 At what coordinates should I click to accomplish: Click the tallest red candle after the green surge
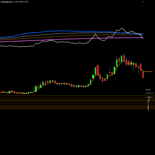coord(98,70)
